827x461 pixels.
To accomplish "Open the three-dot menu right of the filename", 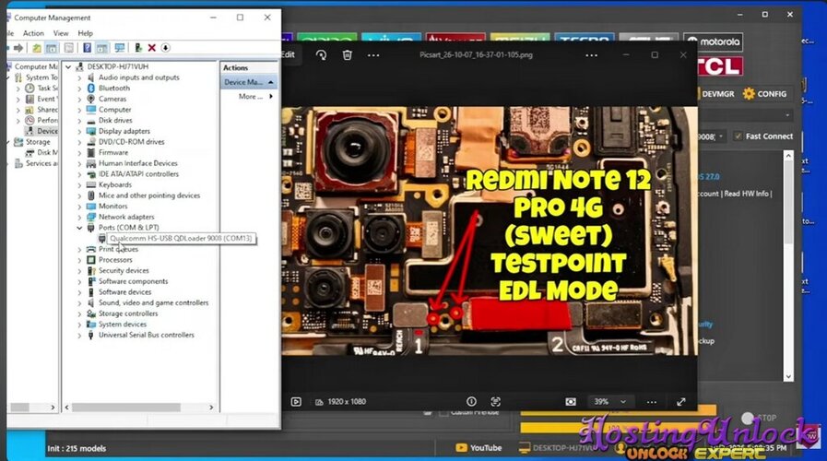I will pos(591,54).
